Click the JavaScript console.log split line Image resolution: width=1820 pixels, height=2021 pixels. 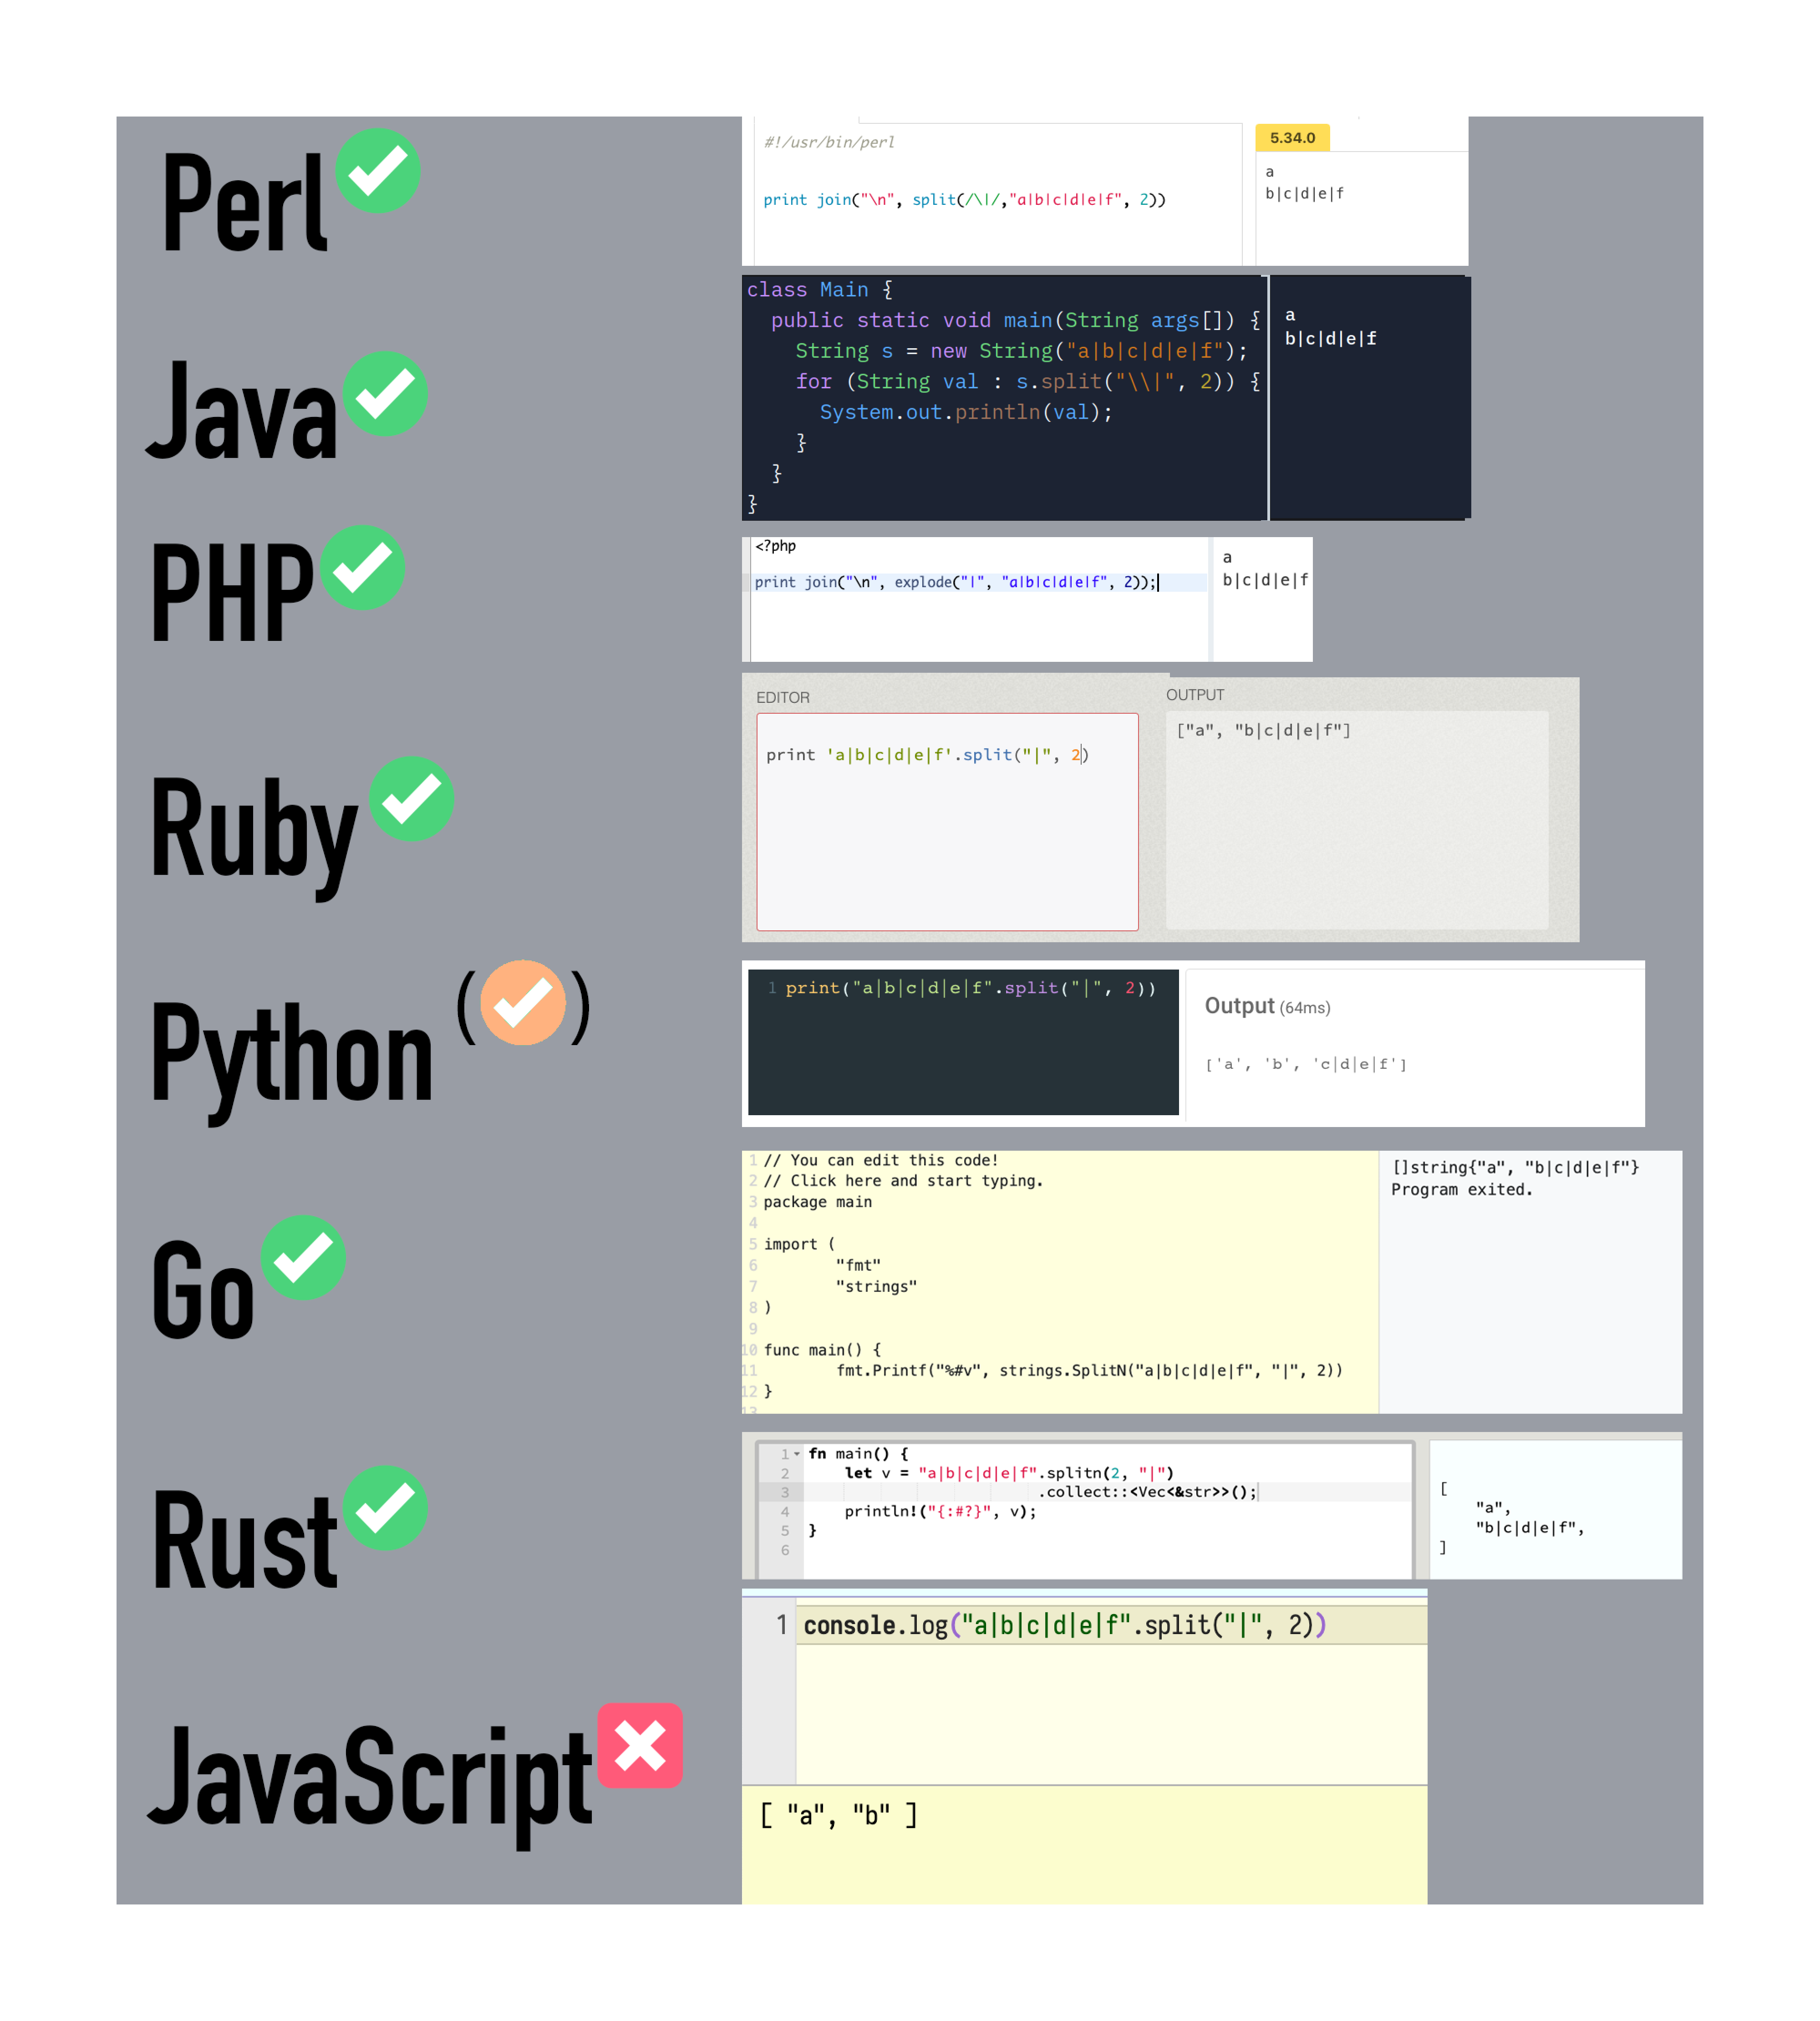[x=1065, y=1625]
